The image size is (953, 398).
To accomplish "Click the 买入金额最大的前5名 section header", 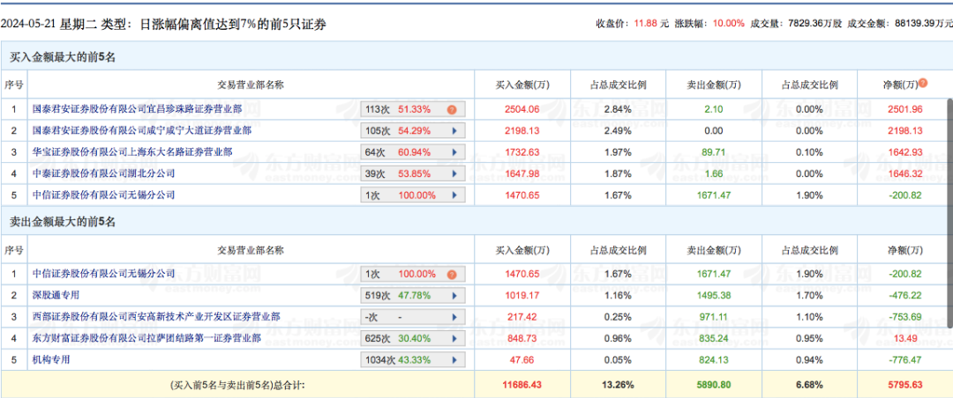I will 63,57.
